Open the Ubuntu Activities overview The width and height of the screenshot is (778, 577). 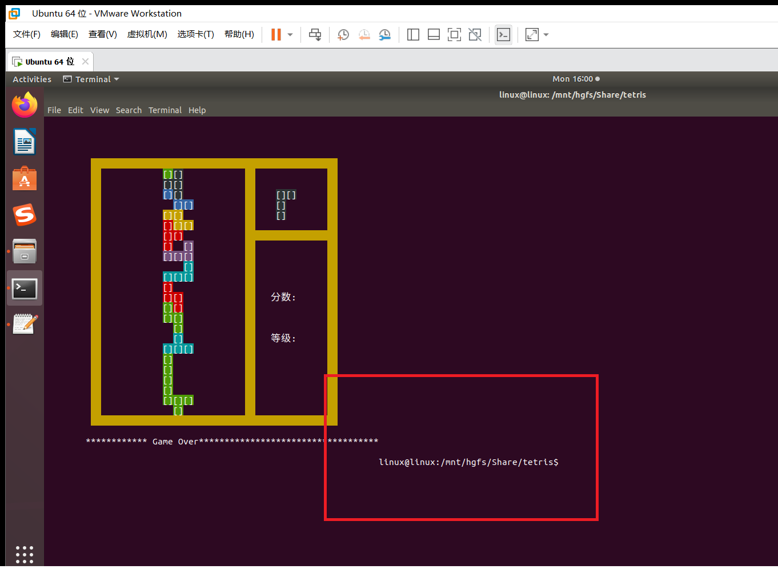tap(32, 79)
